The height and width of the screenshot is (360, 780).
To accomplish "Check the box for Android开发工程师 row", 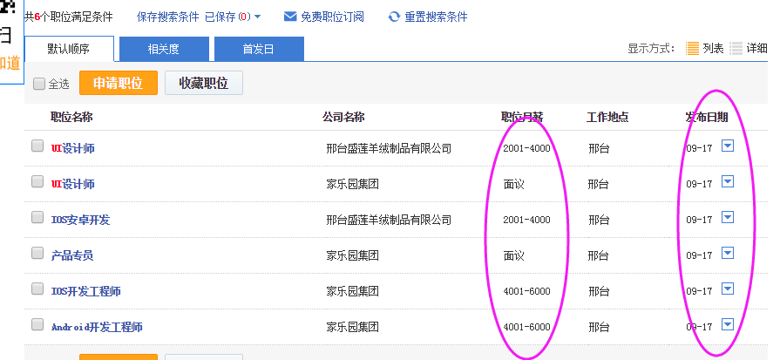I will [37, 324].
